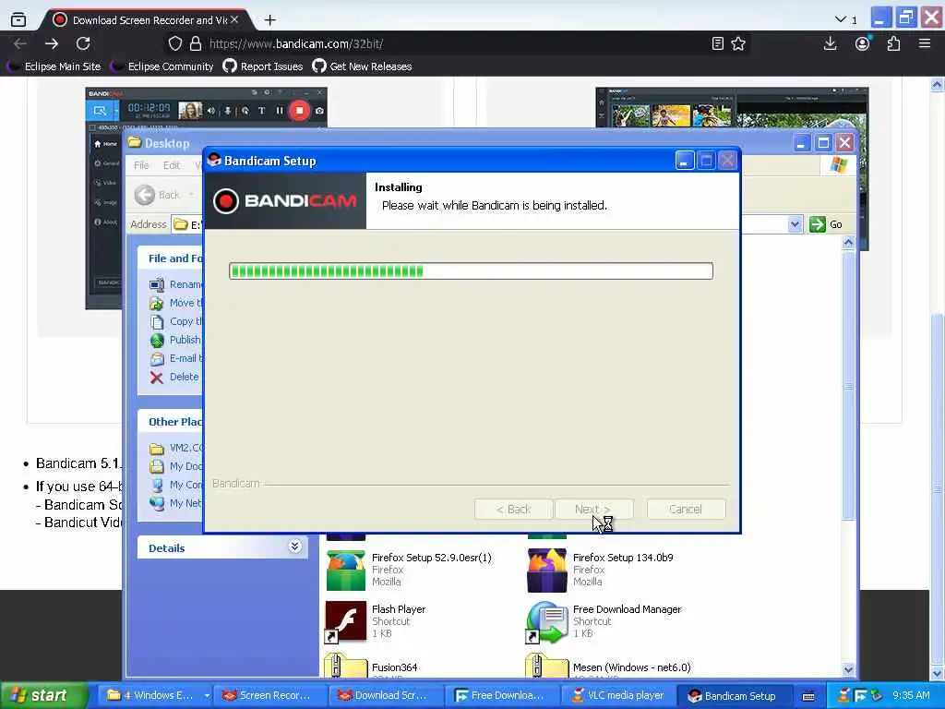Click the Next button in Bandicam Setup
The width and height of the screenshot is (945, 709).
[593, 510]
